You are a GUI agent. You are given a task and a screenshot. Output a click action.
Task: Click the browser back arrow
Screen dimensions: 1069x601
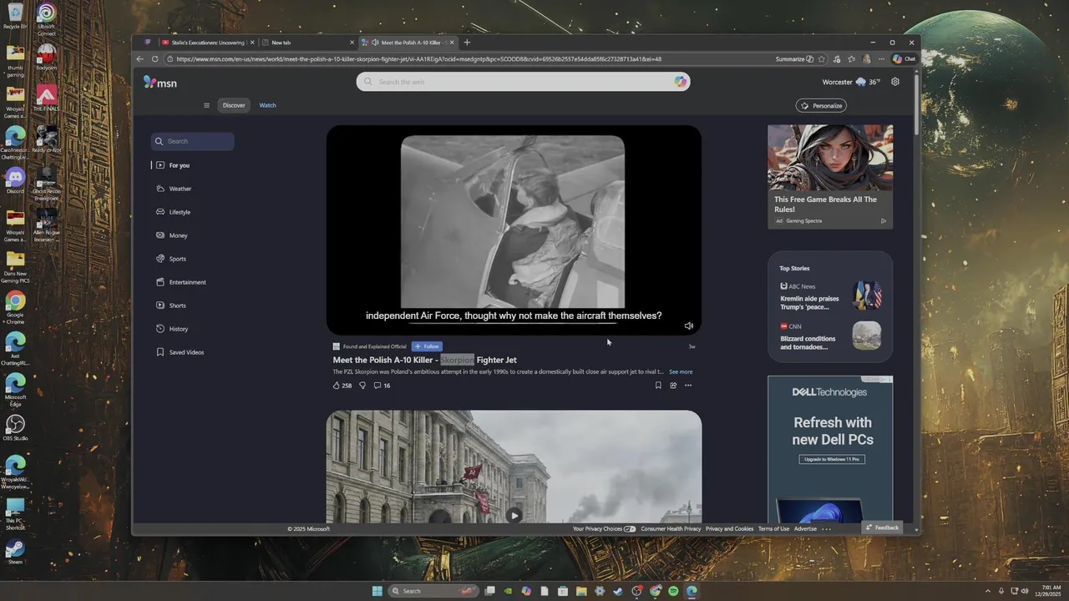pyautogui.click(x=140, y=59)
